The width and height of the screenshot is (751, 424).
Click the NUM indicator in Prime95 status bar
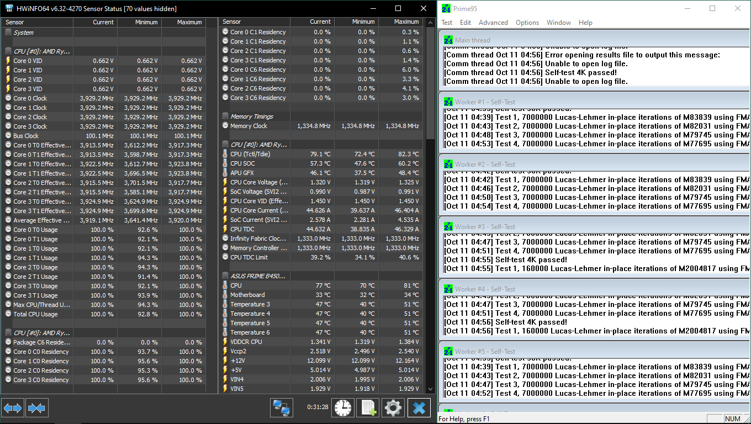point(732,419)
